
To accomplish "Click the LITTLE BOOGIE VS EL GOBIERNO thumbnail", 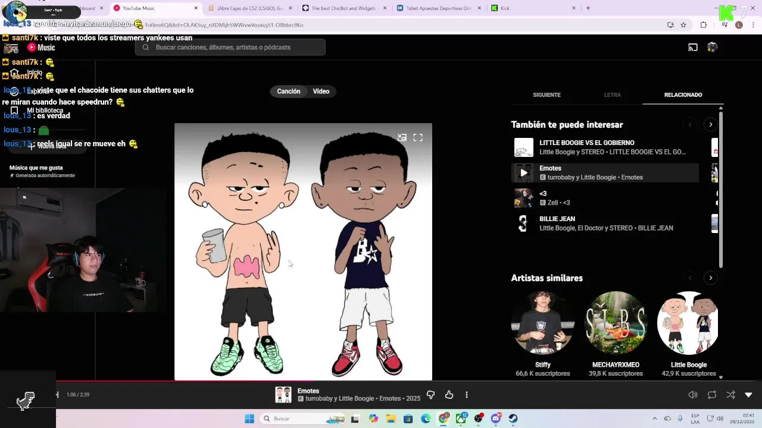I will pyautogui.click(x=524, y=147).
